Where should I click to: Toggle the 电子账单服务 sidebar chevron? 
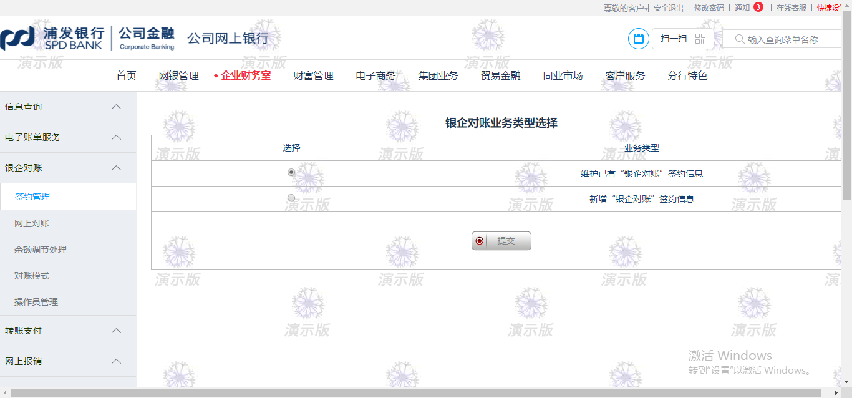(116, 137)
